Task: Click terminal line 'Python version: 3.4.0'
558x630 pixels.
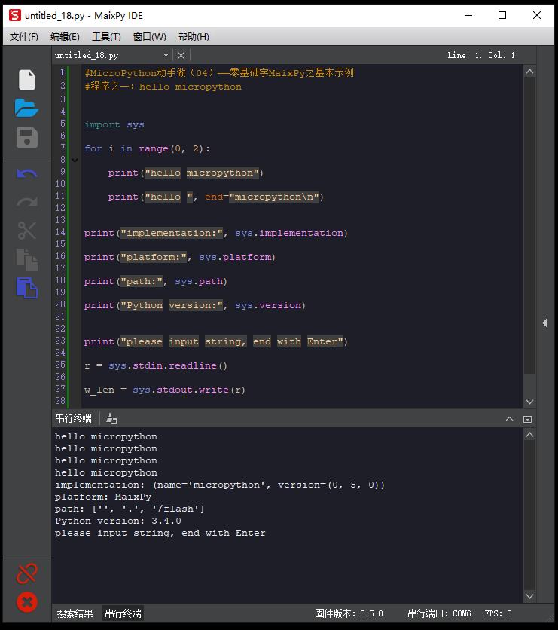Action: click(118, 521)
